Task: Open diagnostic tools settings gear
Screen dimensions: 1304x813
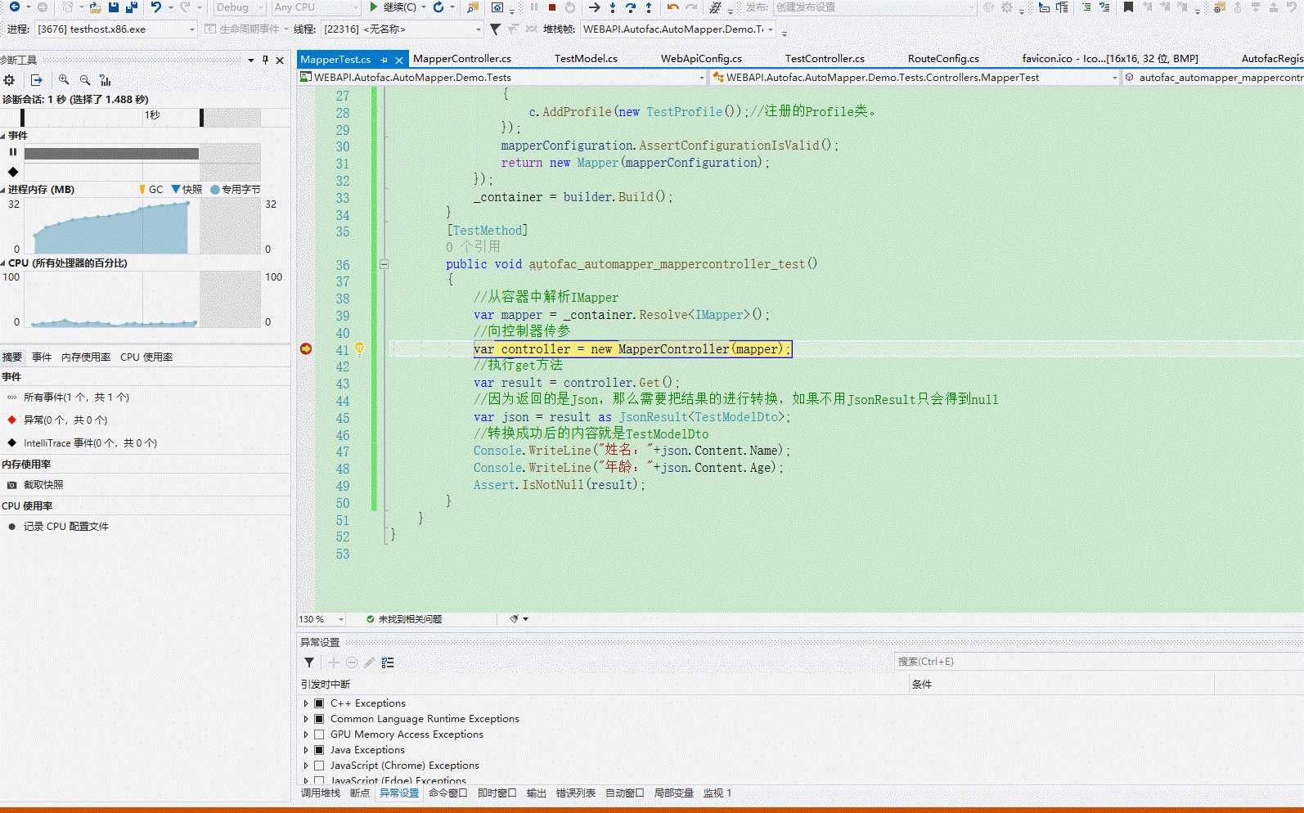Action: tap(9, 80)
